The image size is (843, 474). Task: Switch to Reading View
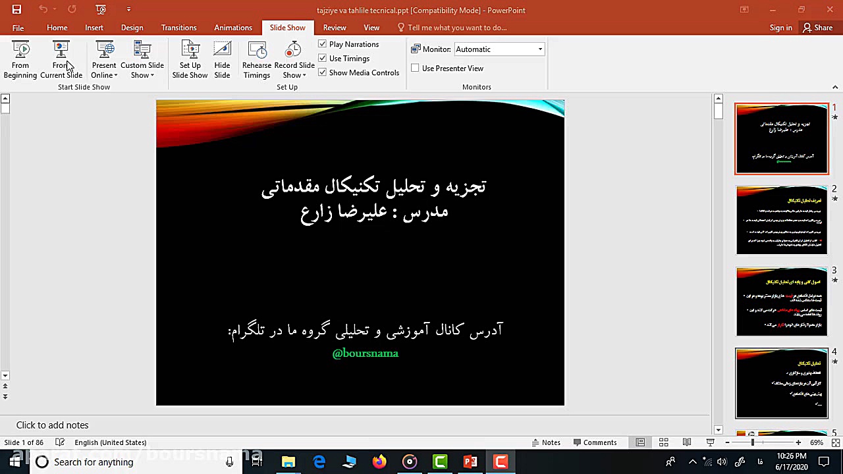(x=687, y=442)
